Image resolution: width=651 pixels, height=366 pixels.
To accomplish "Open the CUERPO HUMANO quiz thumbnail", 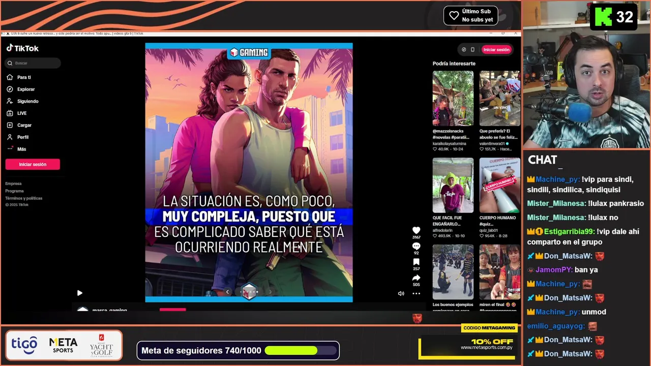I will [499, 185].
